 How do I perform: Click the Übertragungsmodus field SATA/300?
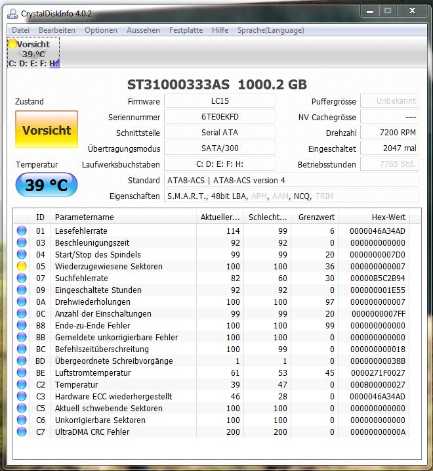click(220, 148)
